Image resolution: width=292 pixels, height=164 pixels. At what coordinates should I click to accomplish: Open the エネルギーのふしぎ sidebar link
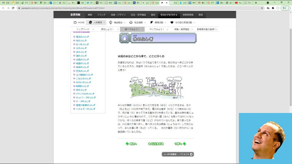[x=85, y=109]
